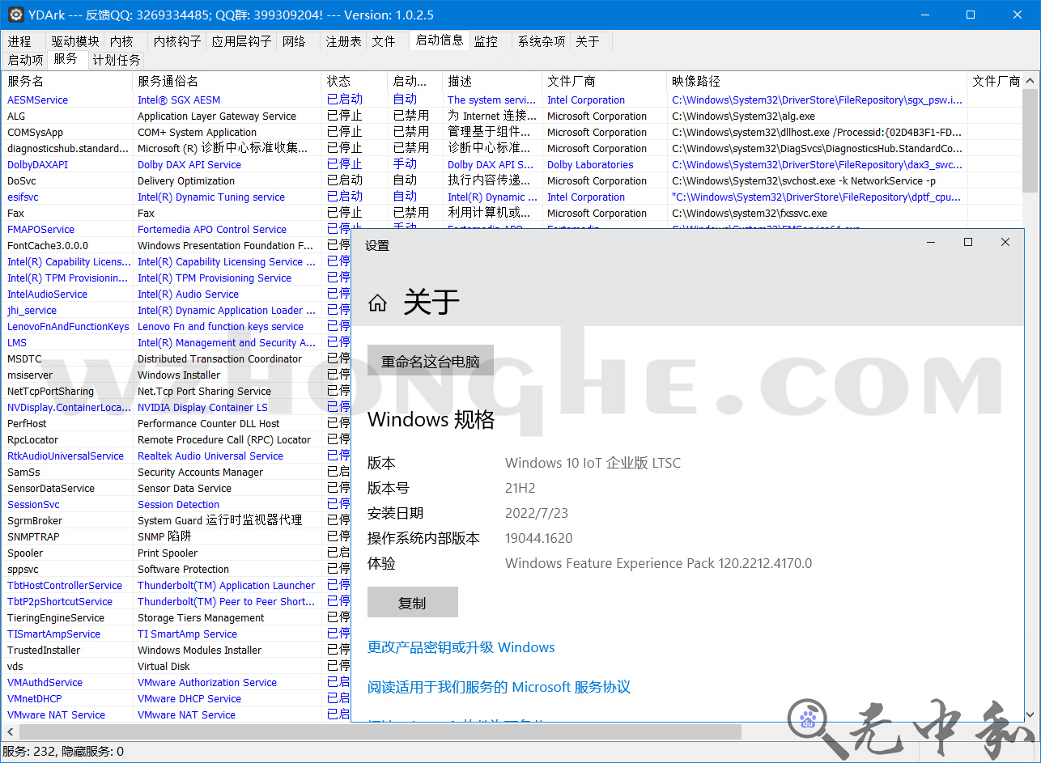The height and width of the screenshot is (763, 1041).
Task: Select the Spooler service row
Action: [176, 553]
